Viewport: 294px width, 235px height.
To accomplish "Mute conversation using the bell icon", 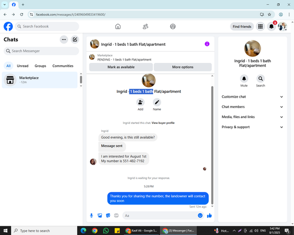I will coord(244,79).
